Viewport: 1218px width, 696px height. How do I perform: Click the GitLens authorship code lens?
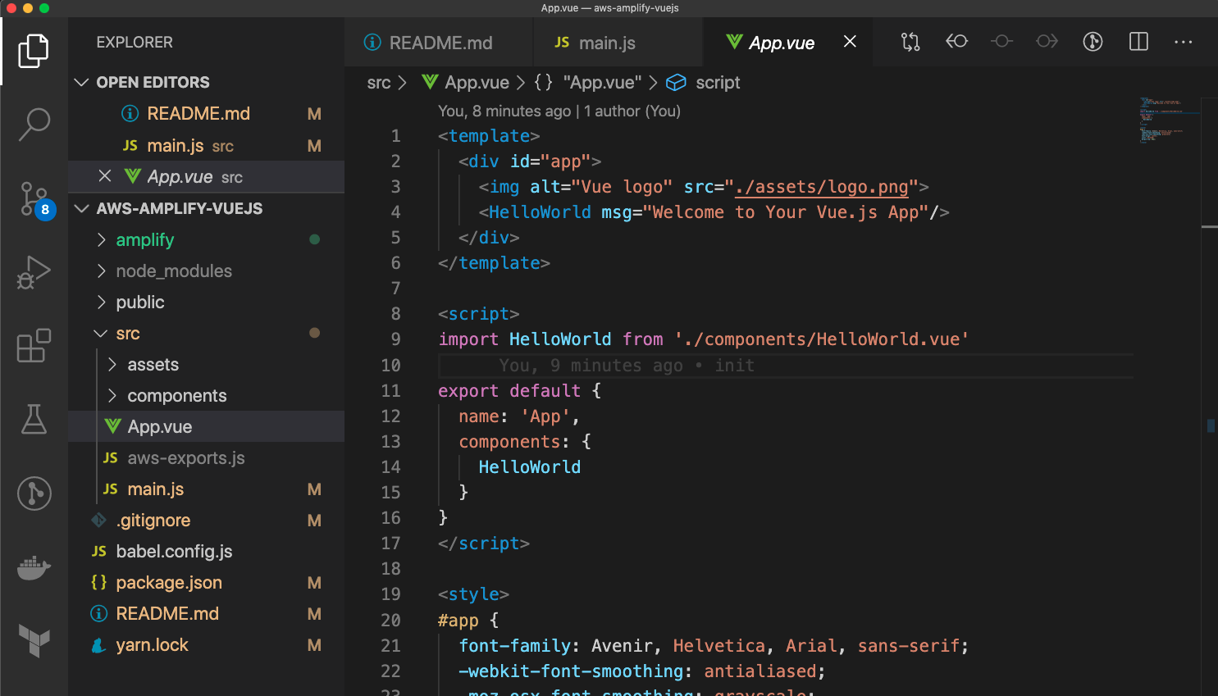click(x=559, y=111)
